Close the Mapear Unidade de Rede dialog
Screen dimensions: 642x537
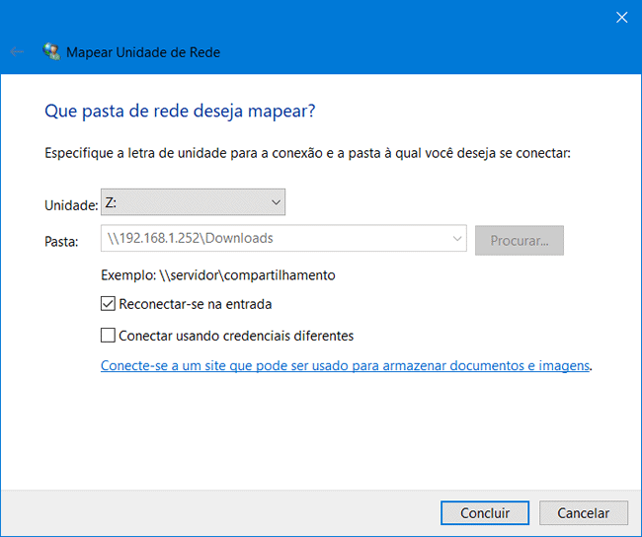621,17
